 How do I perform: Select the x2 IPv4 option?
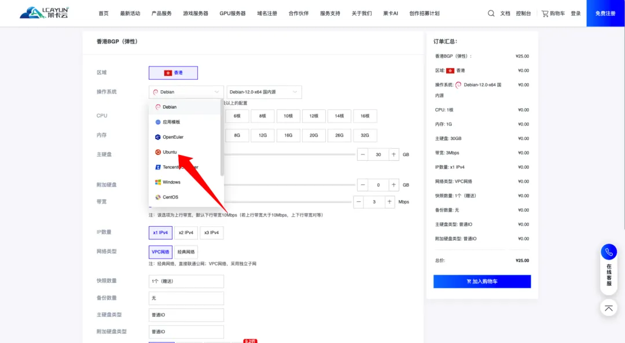point(185,233)
